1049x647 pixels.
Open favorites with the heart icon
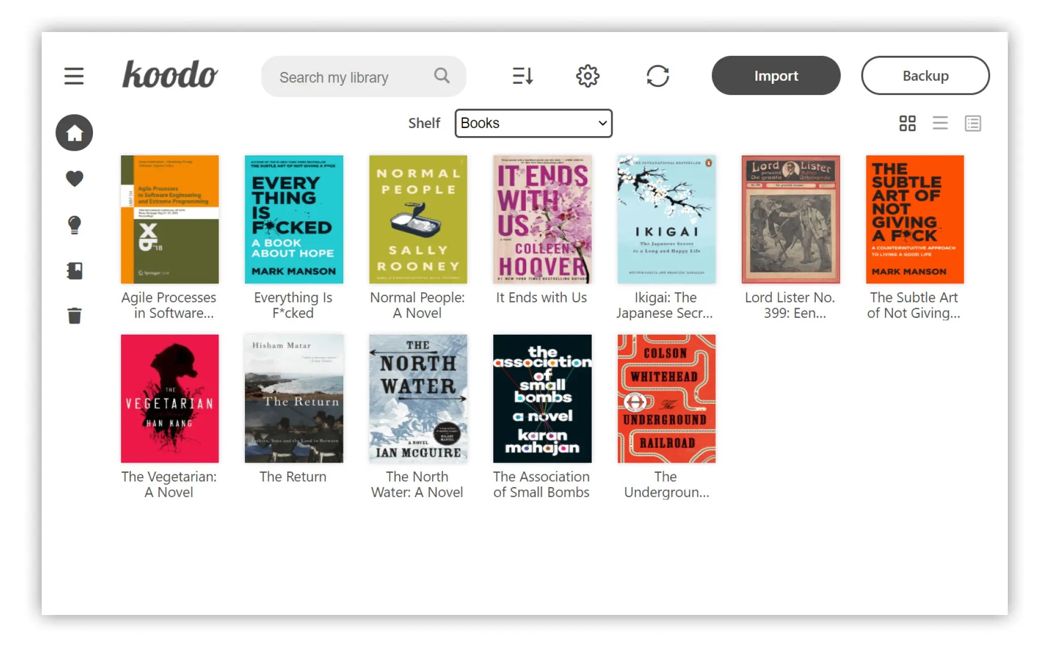click(x=74, y=178)
